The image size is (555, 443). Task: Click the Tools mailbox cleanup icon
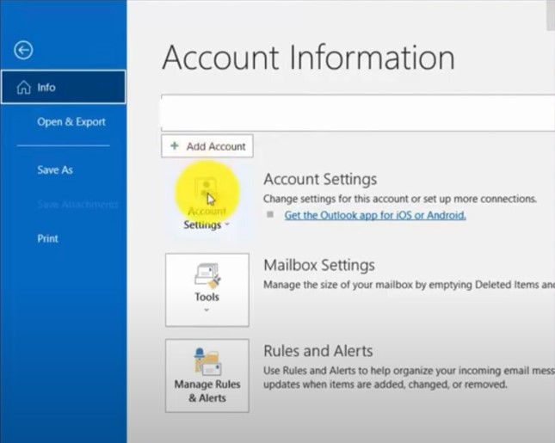207,275
